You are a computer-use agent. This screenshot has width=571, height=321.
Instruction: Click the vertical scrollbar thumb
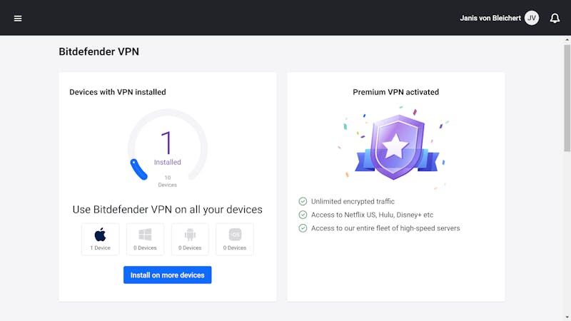coord(567,98)
